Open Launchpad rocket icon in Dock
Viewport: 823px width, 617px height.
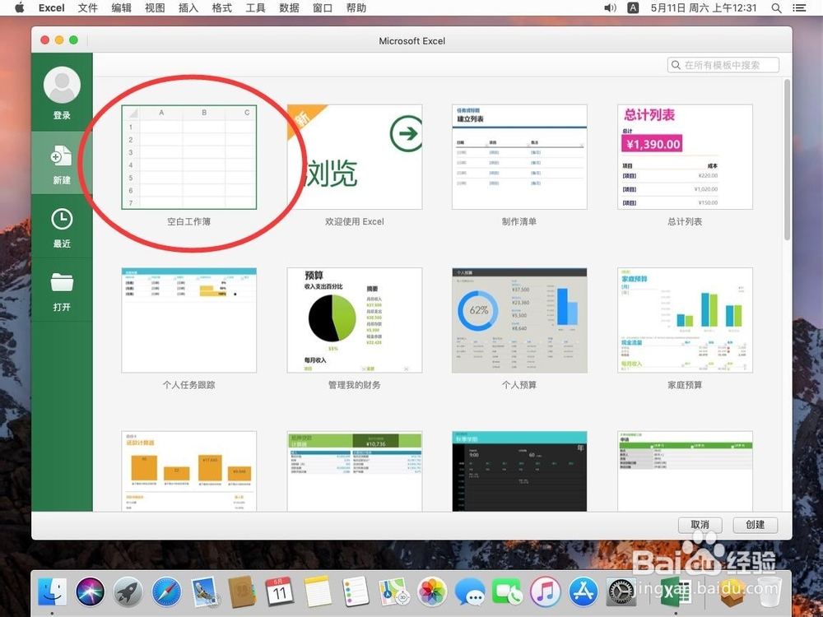[x=128, y=591]
